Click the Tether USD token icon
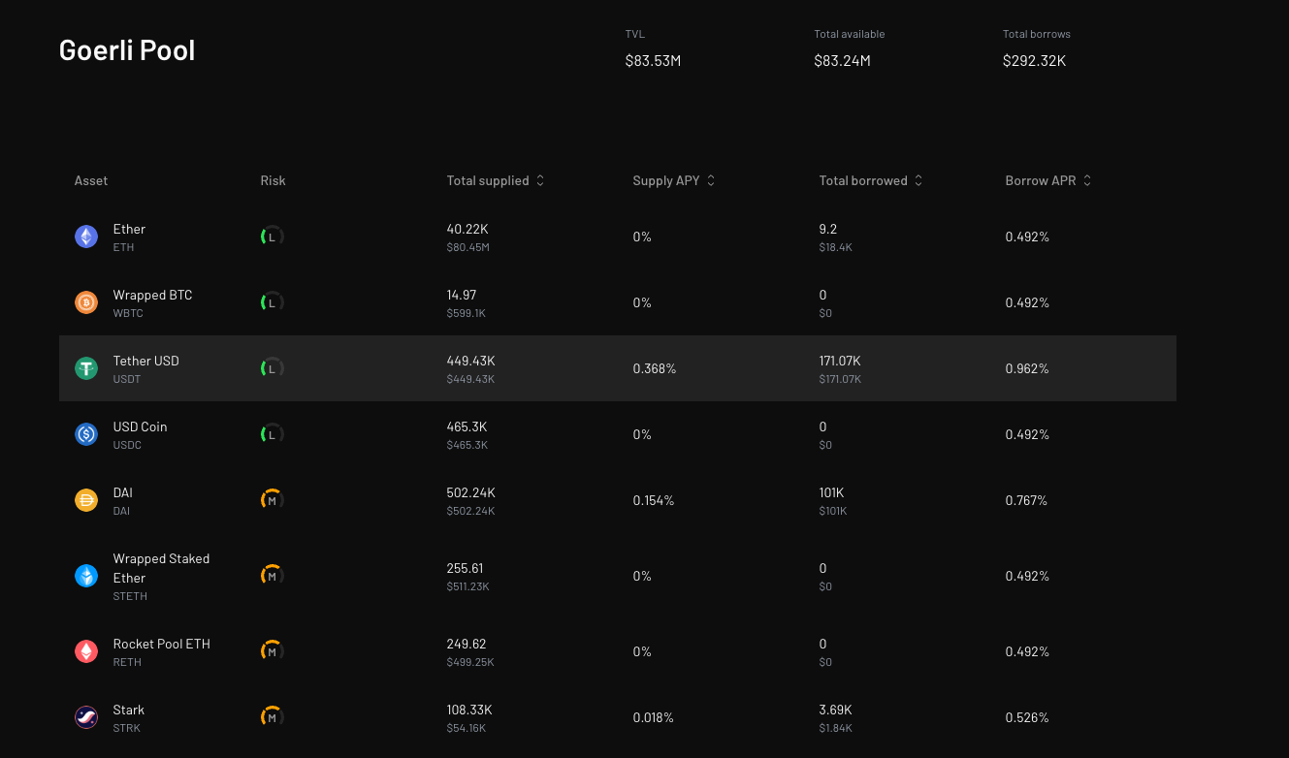The image size is (1289, 758). click(86, 368)
